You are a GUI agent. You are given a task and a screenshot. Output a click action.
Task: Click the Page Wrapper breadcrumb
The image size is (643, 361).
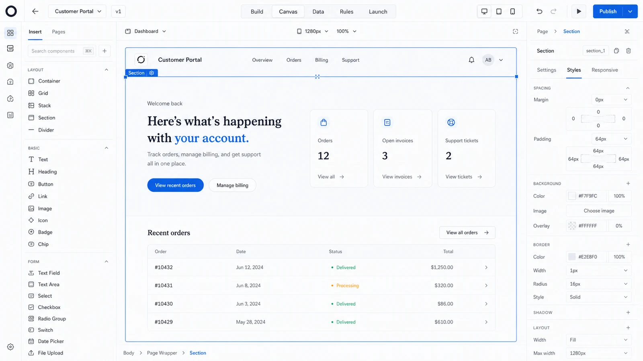[162, 353]
